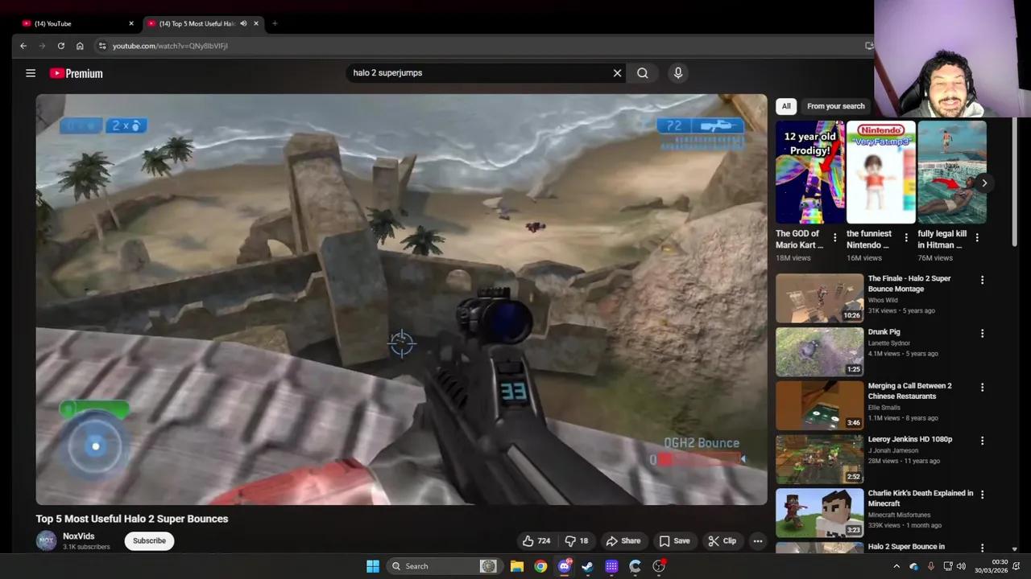1031x579 pixels.
Task: Close the first YouTube tab
Action: [131, 23]
